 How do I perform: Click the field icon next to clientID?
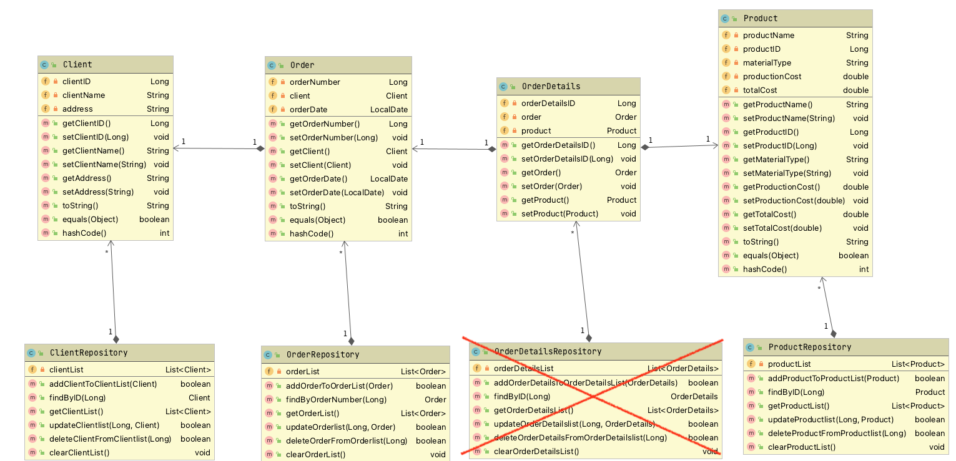point(46,81)
